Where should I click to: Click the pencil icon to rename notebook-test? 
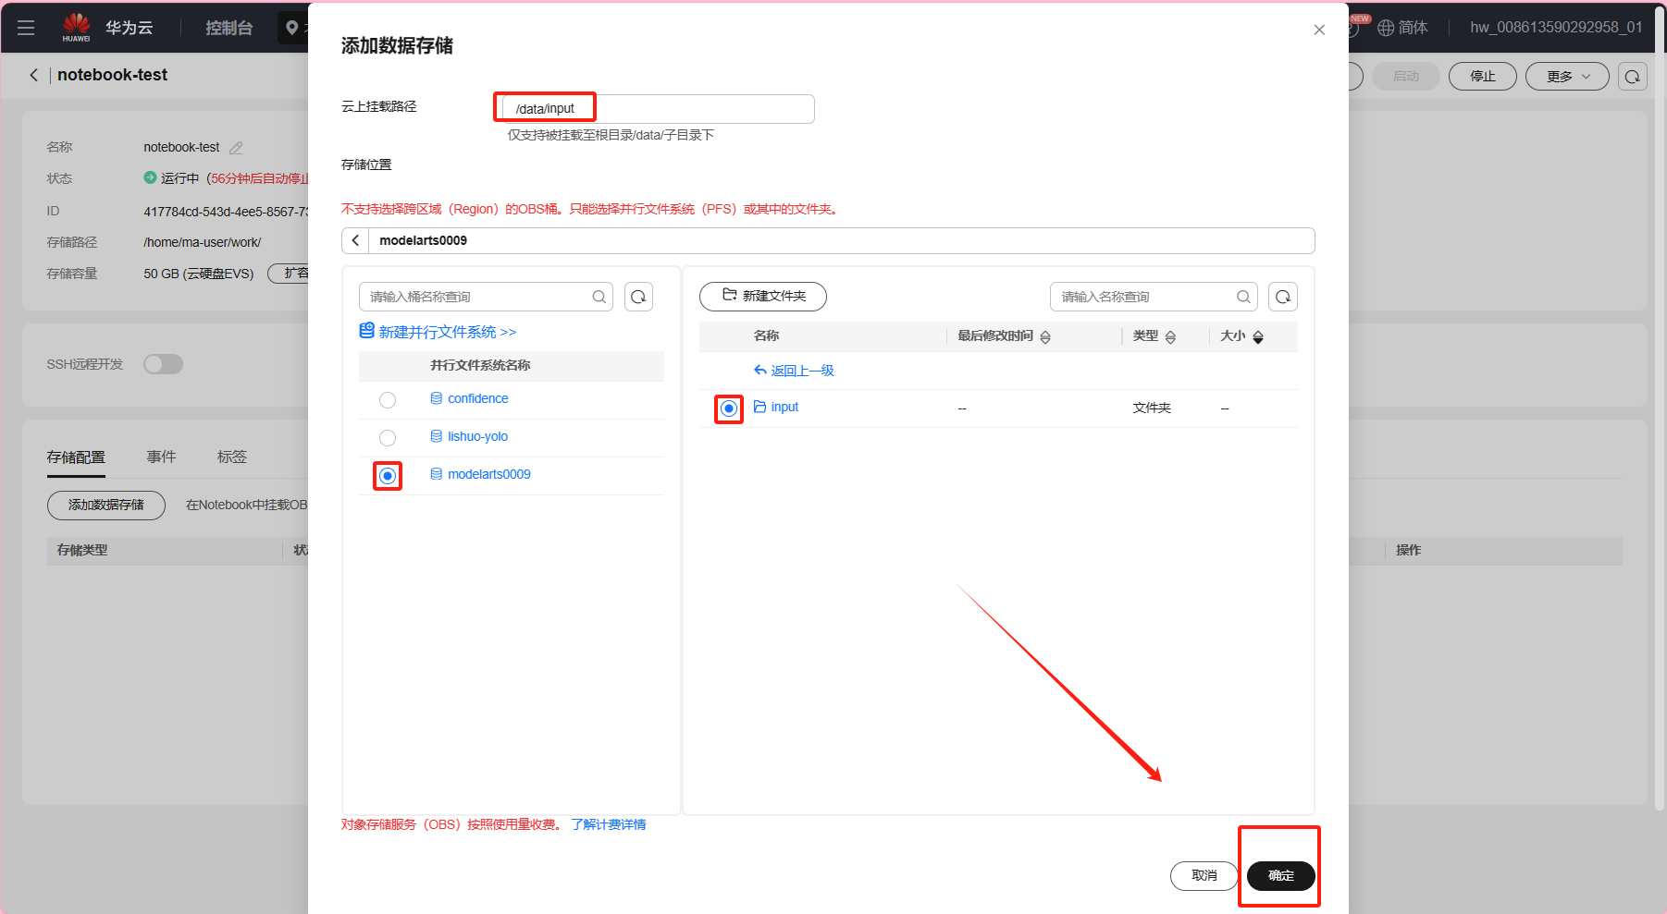tap(236, 147)
